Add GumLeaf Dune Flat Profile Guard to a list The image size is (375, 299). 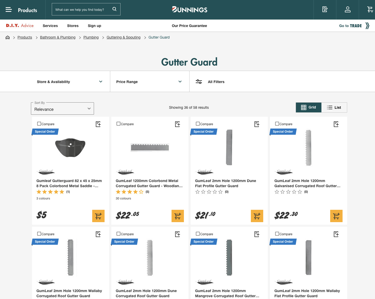click(257, 124)
